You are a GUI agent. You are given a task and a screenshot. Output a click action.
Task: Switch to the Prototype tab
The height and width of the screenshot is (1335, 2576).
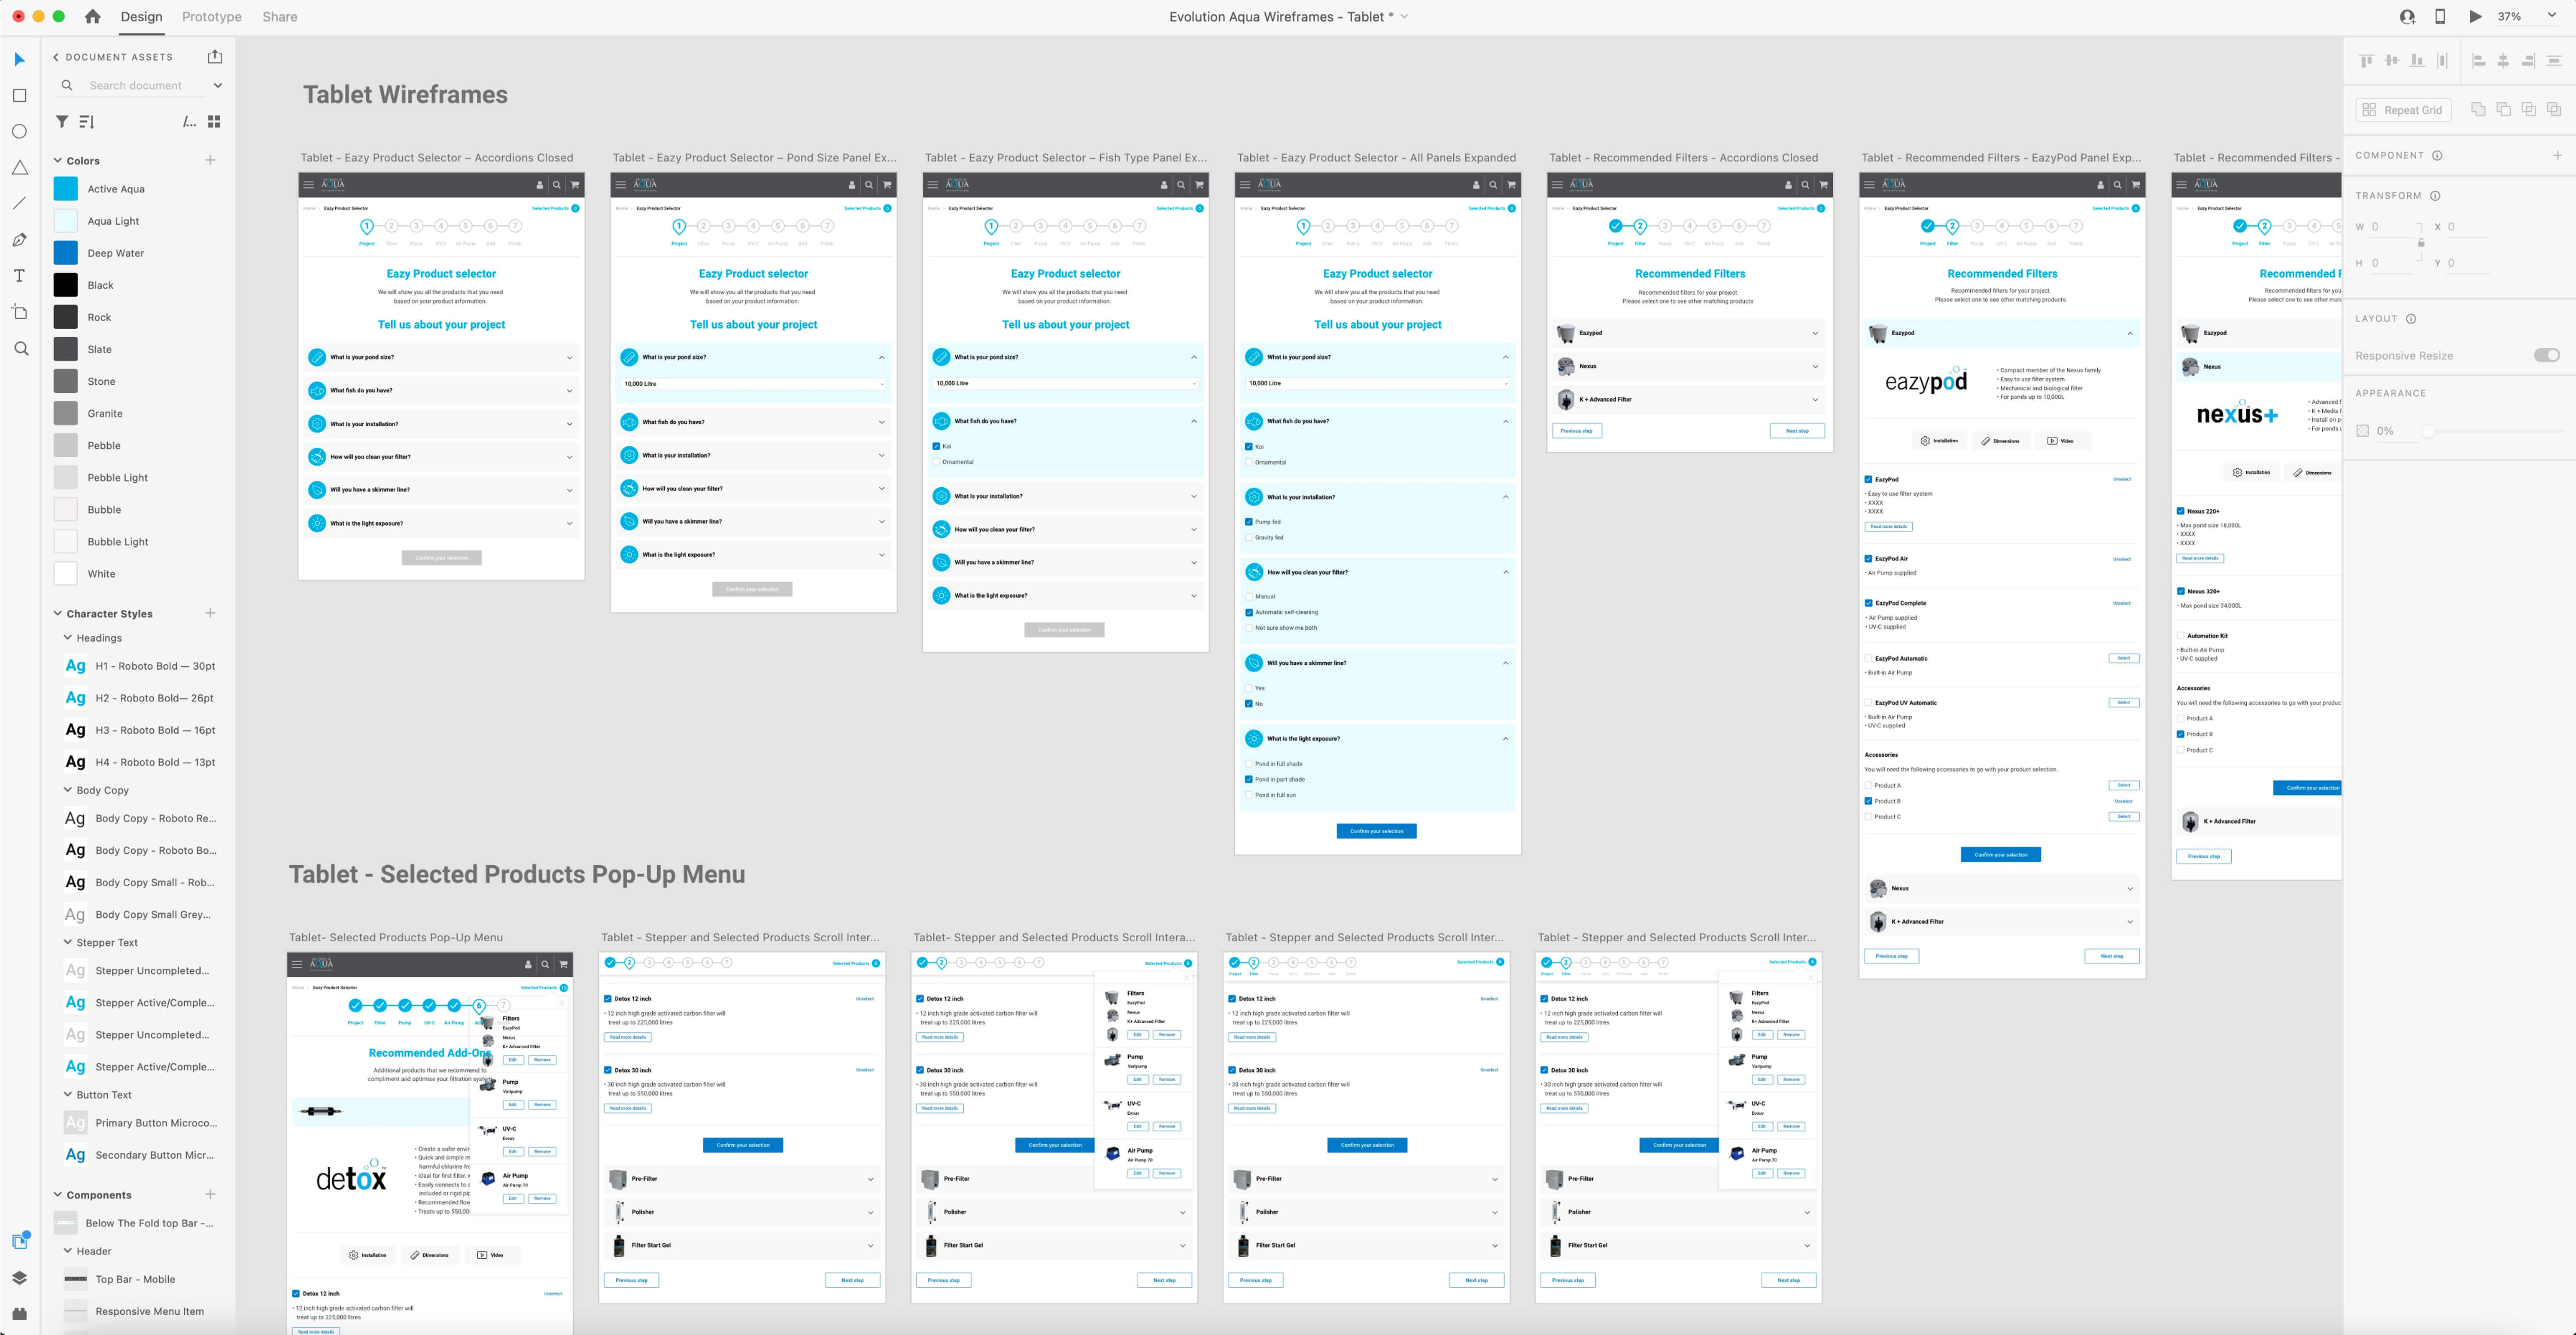(x=212, y=17)
